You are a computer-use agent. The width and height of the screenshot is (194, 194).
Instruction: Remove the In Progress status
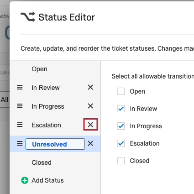pyautogui.click(x=90, y=106)
